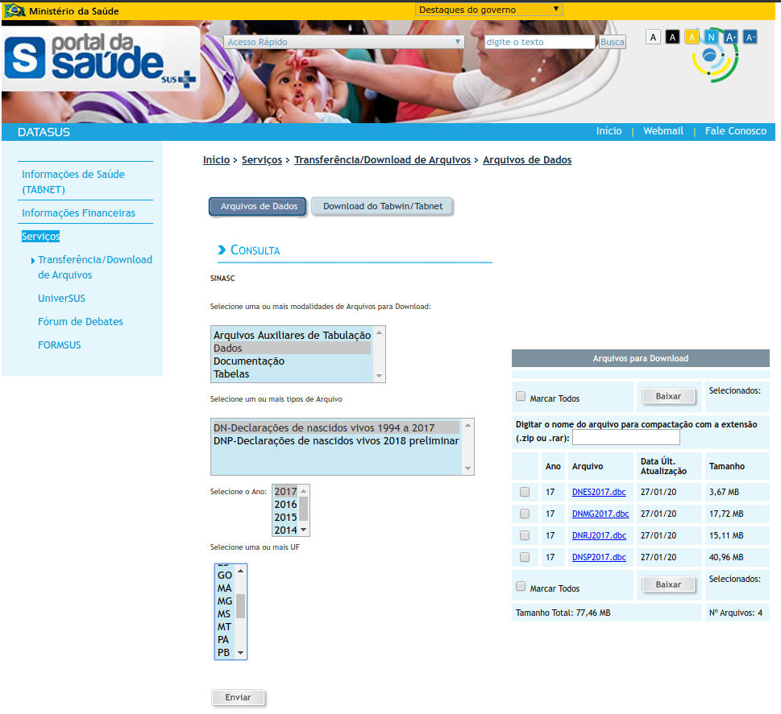The image size is (781, 714).
Task: Download the DNSP2017.dbc file link
Action: (x=599, y=557)
